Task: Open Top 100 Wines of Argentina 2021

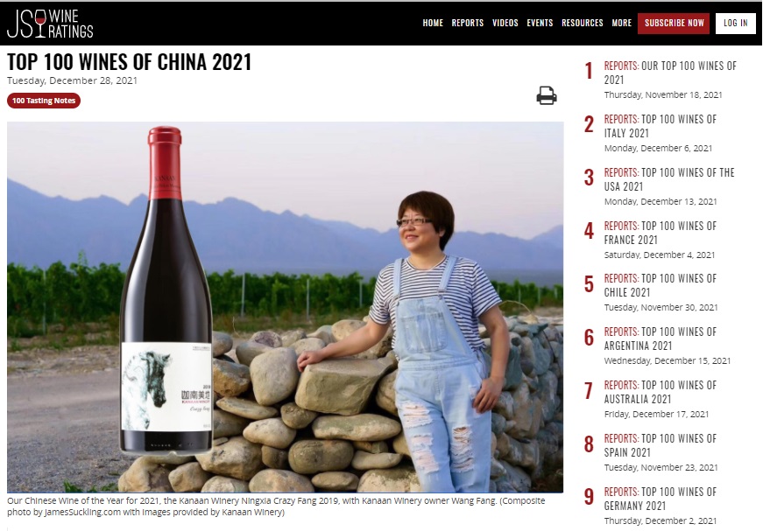Action: [660, 339]
